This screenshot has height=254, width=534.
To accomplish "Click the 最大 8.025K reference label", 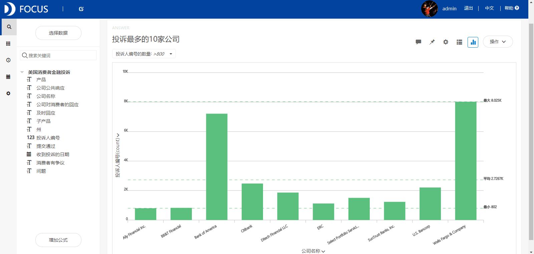I will [493, 100].
